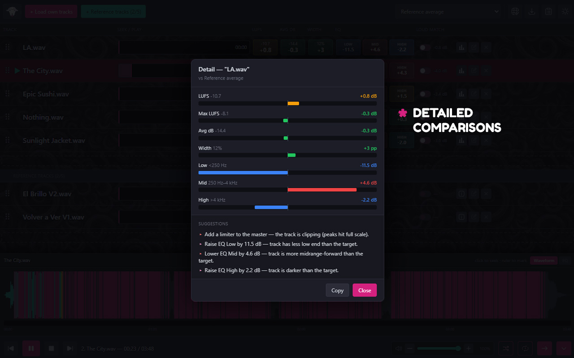Stop playback
Screen dimensions: 574x358
point(52,348)
